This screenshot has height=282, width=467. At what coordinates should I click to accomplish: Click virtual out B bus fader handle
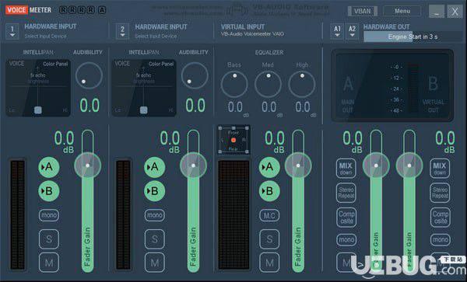409,165
